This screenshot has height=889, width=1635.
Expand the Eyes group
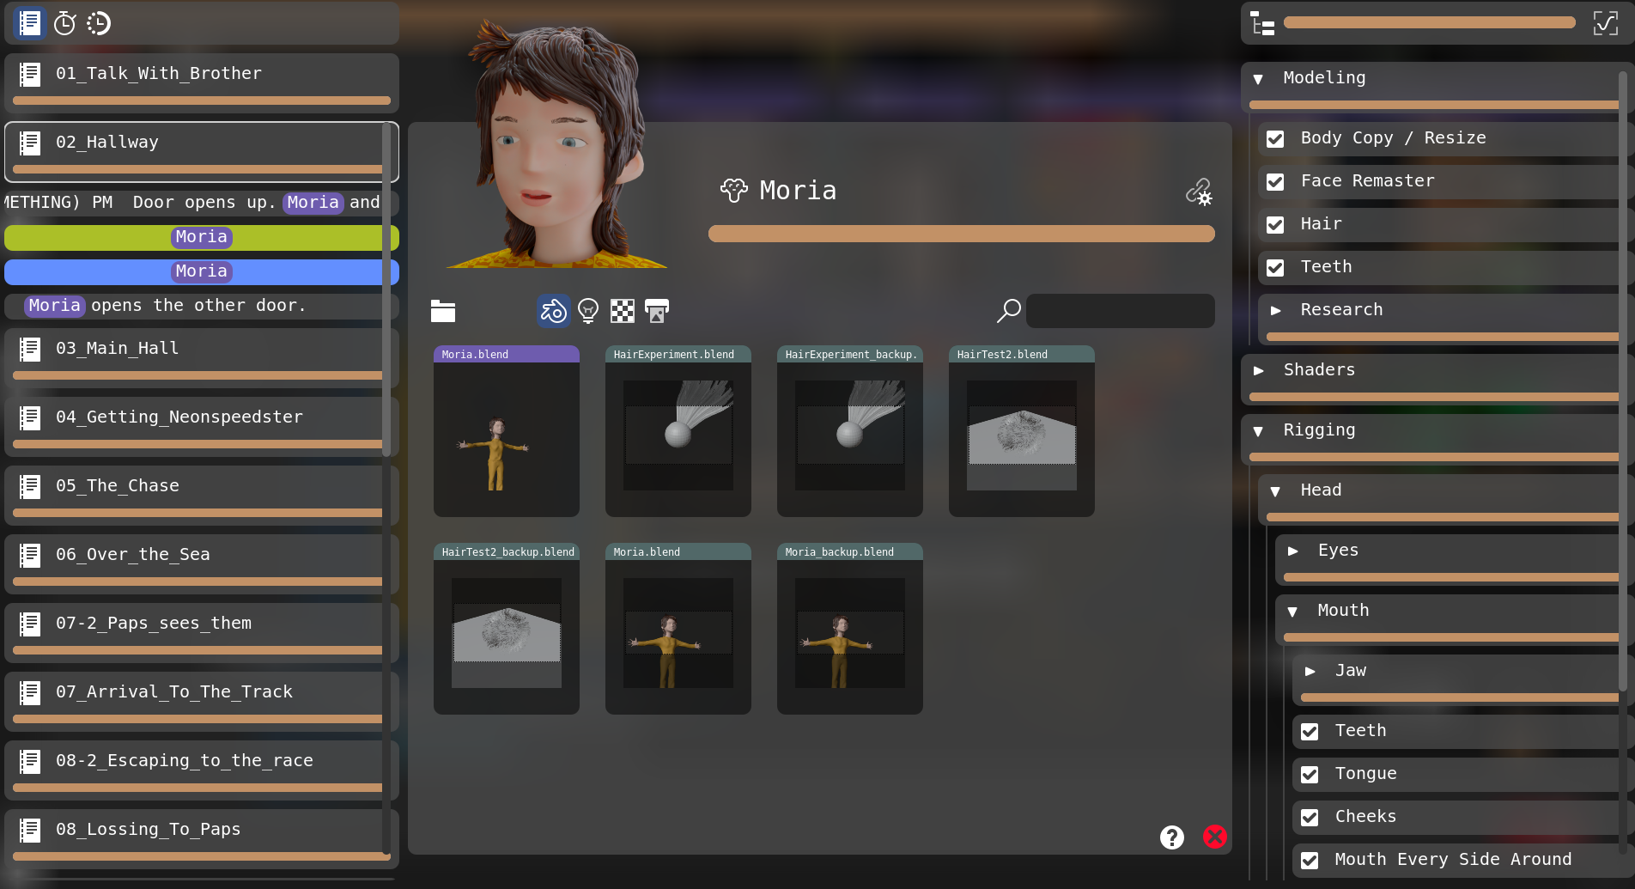pos(1293,551)
